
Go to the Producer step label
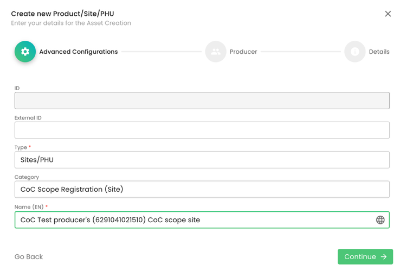click(243, 52)
